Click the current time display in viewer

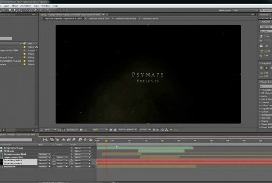(73, 130)
